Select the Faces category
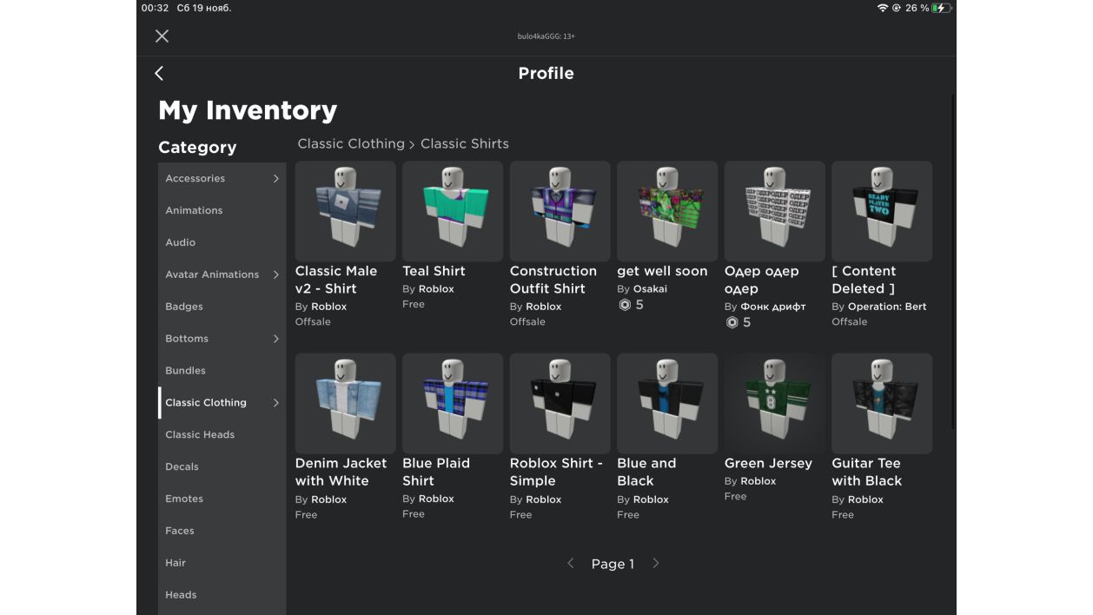Viewport: 1093px width, 615px height. coord(222,531)
